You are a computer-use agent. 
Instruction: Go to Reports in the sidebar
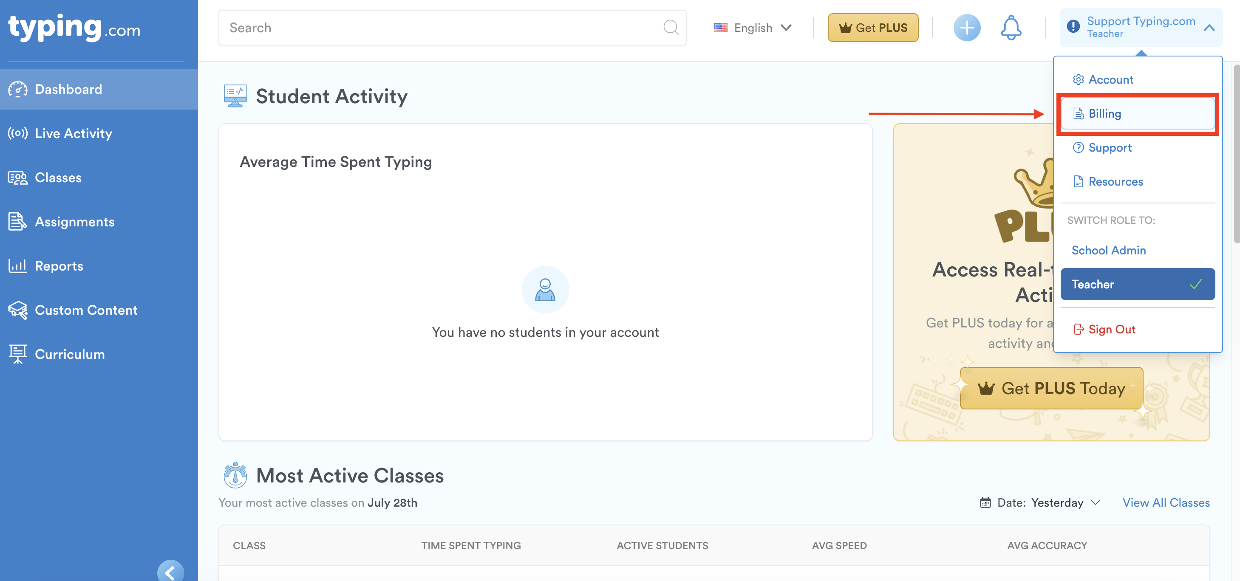tap(59, 266)
